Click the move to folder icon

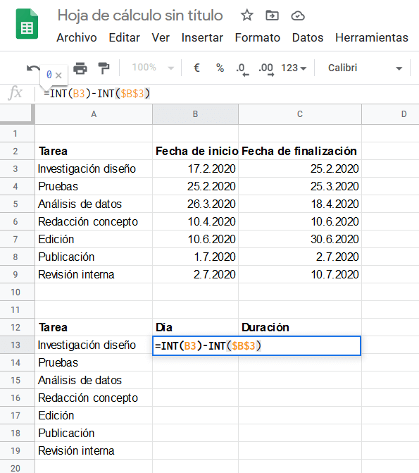tap(272, 15)
